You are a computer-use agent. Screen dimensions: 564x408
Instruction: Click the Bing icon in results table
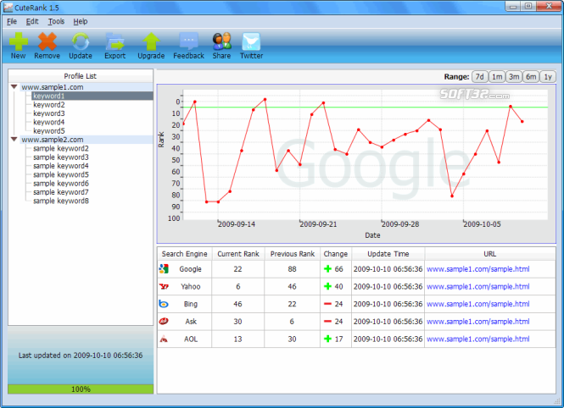pyautogui.click(x=164, y=304)
